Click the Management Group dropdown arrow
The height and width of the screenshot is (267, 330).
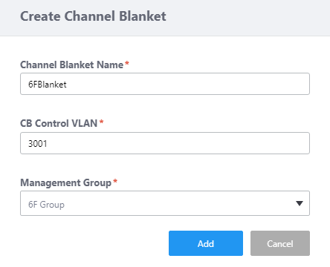(x=300, y=203)
